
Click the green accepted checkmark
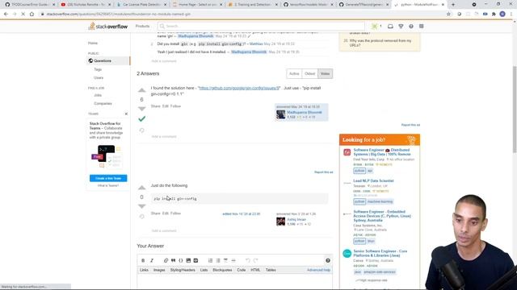[142, 118]
